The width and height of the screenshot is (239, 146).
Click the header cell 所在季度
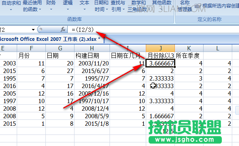click(x=189, y=56)
